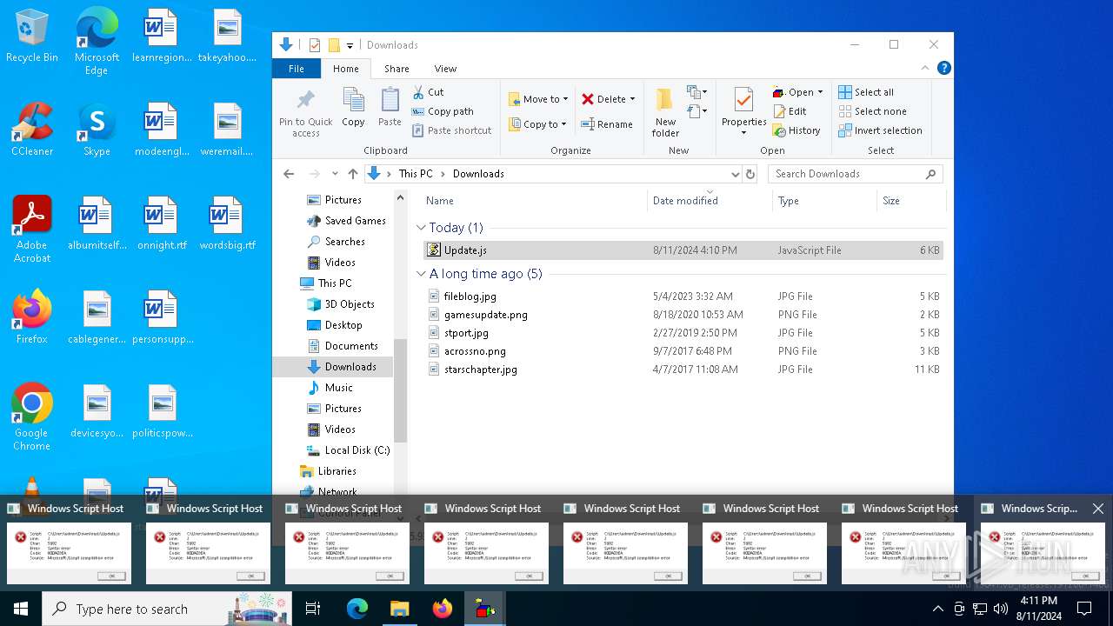Sort by the Date modified column
Image resolution: width=1113 pixels, height=626 pixels.
[710, 201]
